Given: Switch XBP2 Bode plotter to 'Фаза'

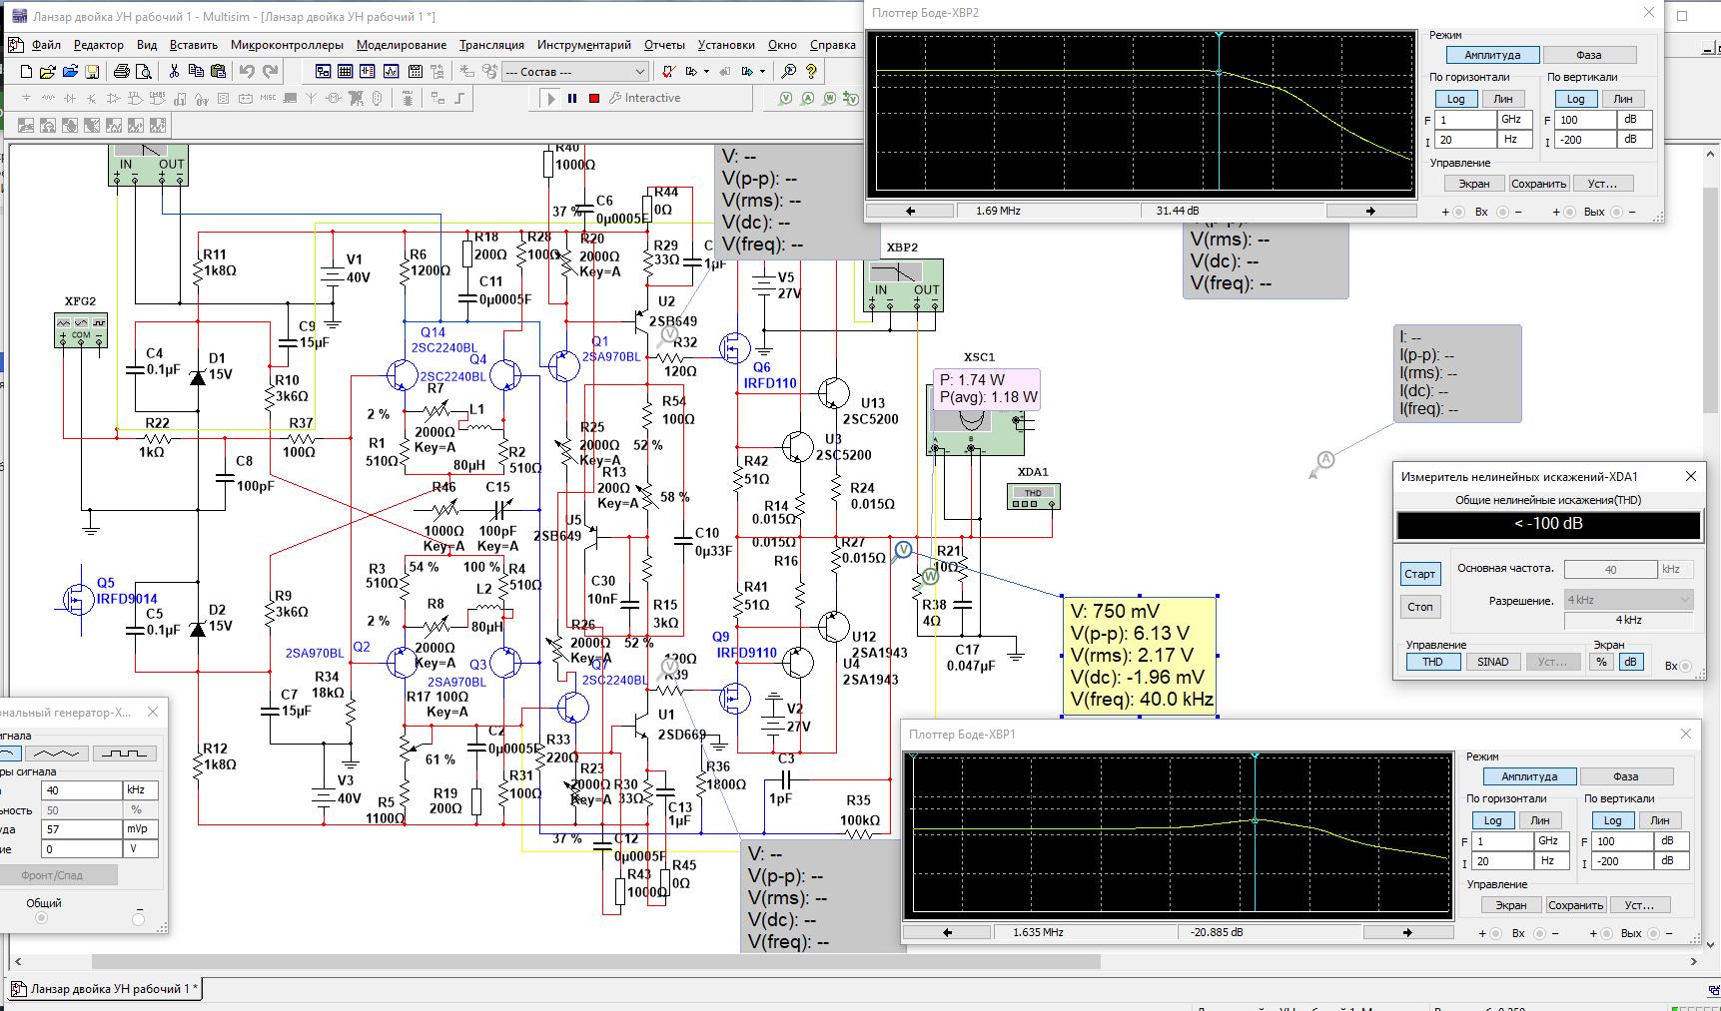Looking at the screenshot, I should pyautogui.click(x=1588, y=55).
